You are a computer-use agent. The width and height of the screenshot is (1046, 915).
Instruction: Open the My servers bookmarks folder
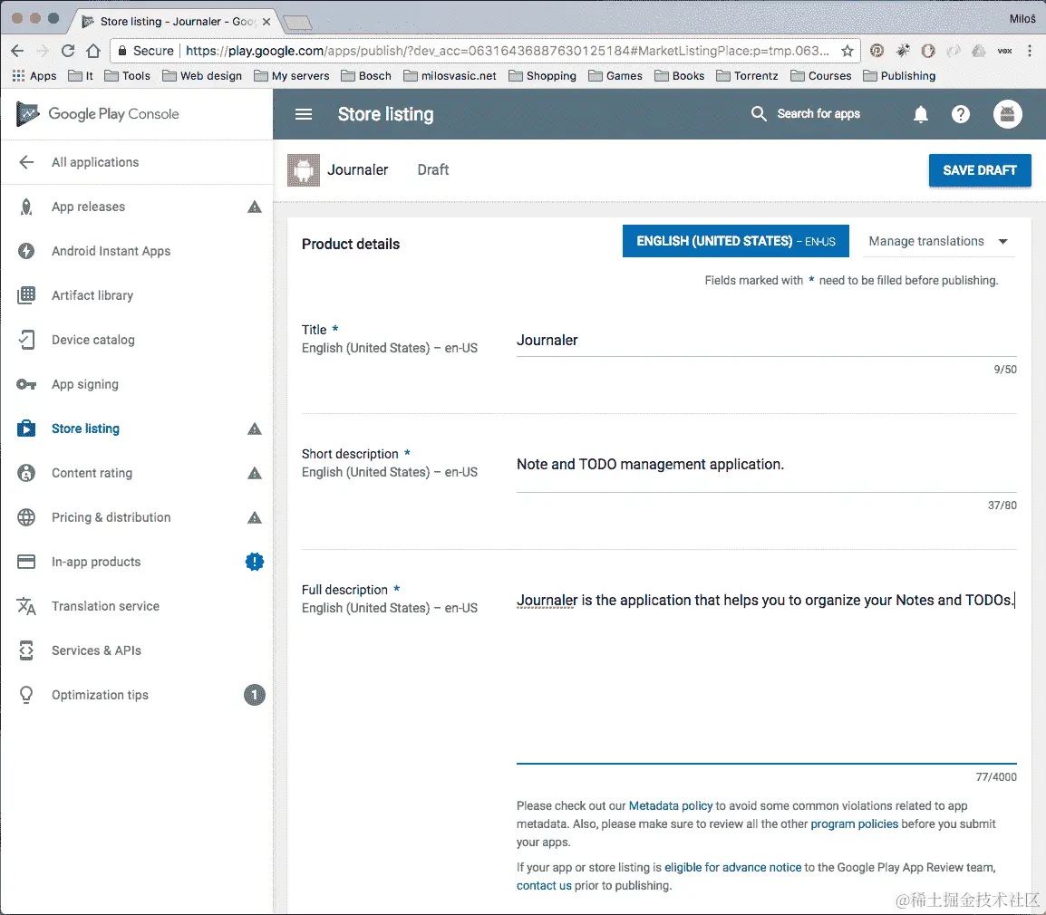tap(292, 75)
